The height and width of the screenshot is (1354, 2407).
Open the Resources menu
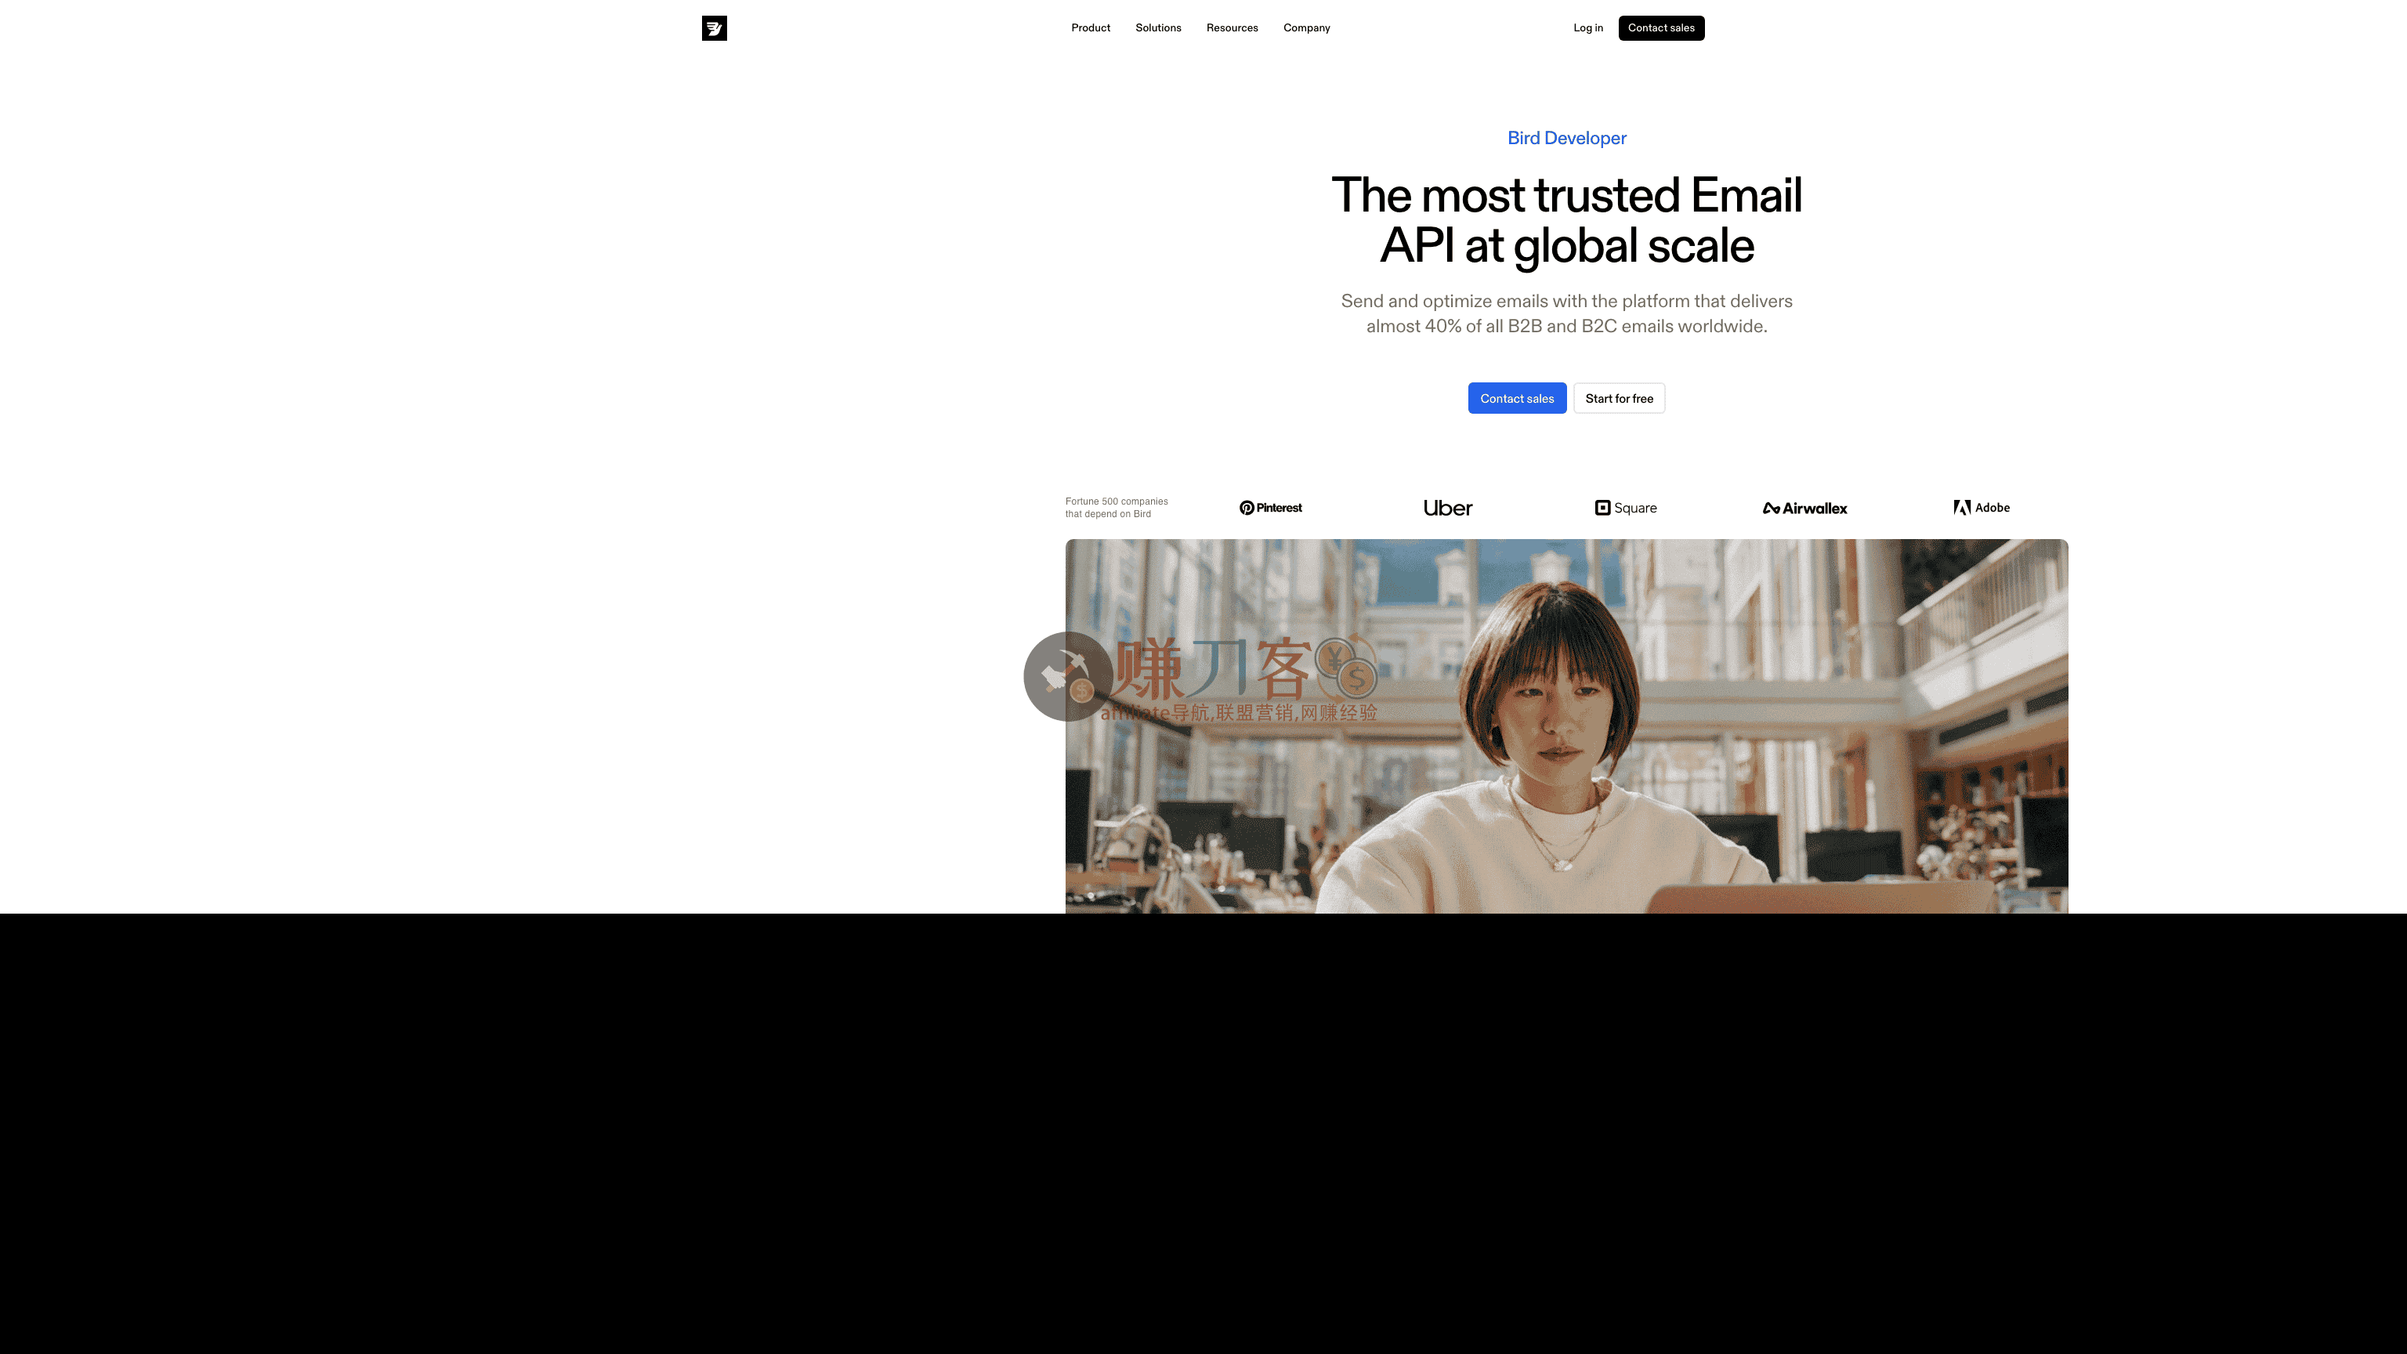coord(1232,28)
